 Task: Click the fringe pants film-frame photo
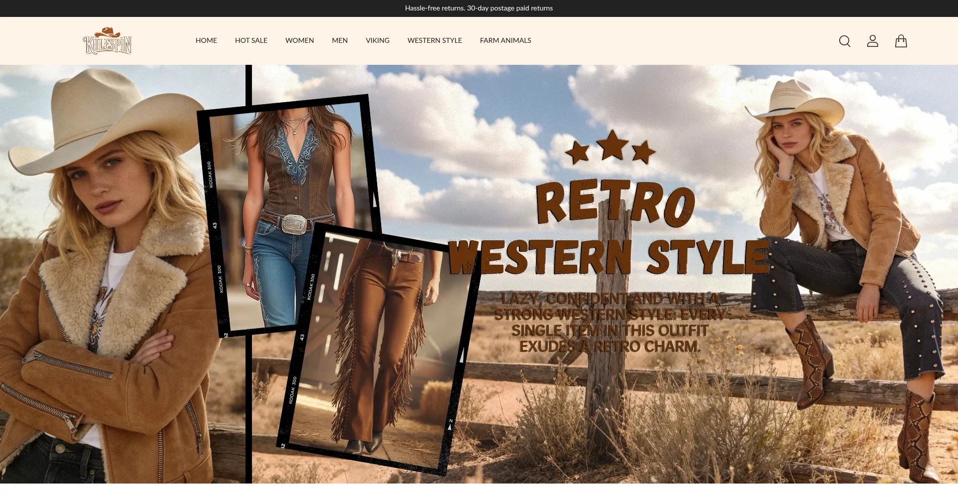point(379,349)
